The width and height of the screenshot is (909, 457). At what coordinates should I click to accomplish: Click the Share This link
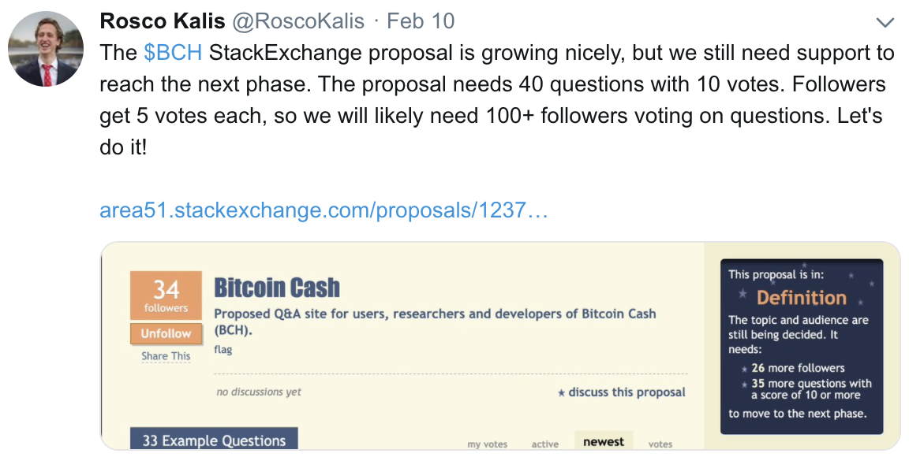click(x=166, y=356)
